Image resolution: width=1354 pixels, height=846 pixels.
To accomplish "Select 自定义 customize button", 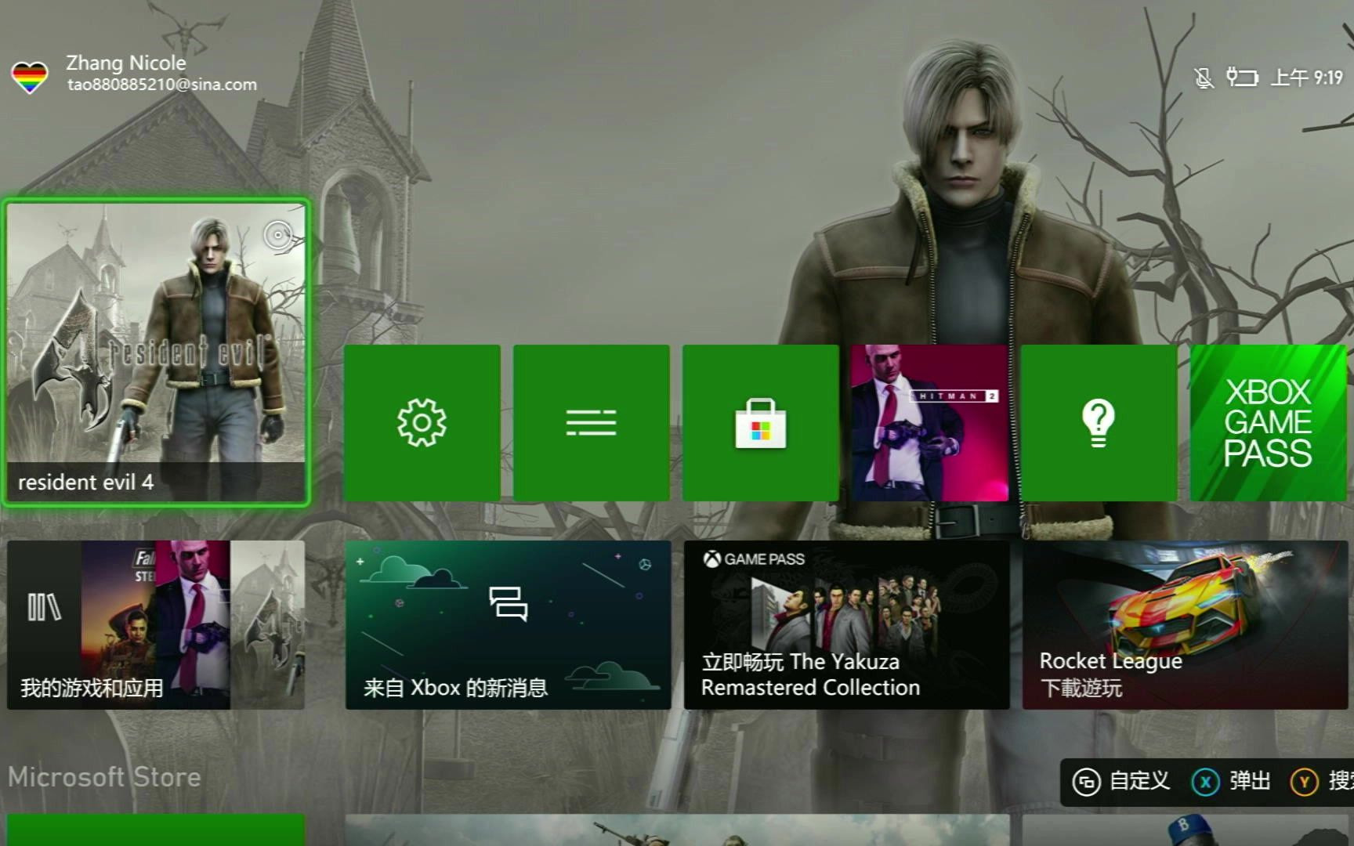I will point(1121,781).
